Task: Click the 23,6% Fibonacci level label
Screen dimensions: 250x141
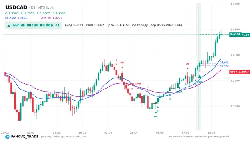Action: pos(224,63)
